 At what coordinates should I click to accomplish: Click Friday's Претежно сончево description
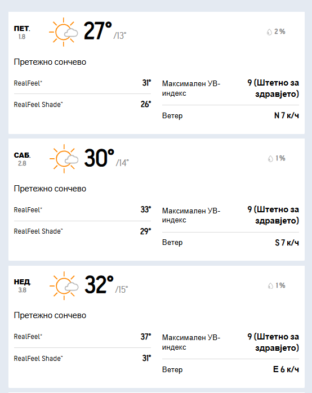pyautogui.click(x=50, y=62)
